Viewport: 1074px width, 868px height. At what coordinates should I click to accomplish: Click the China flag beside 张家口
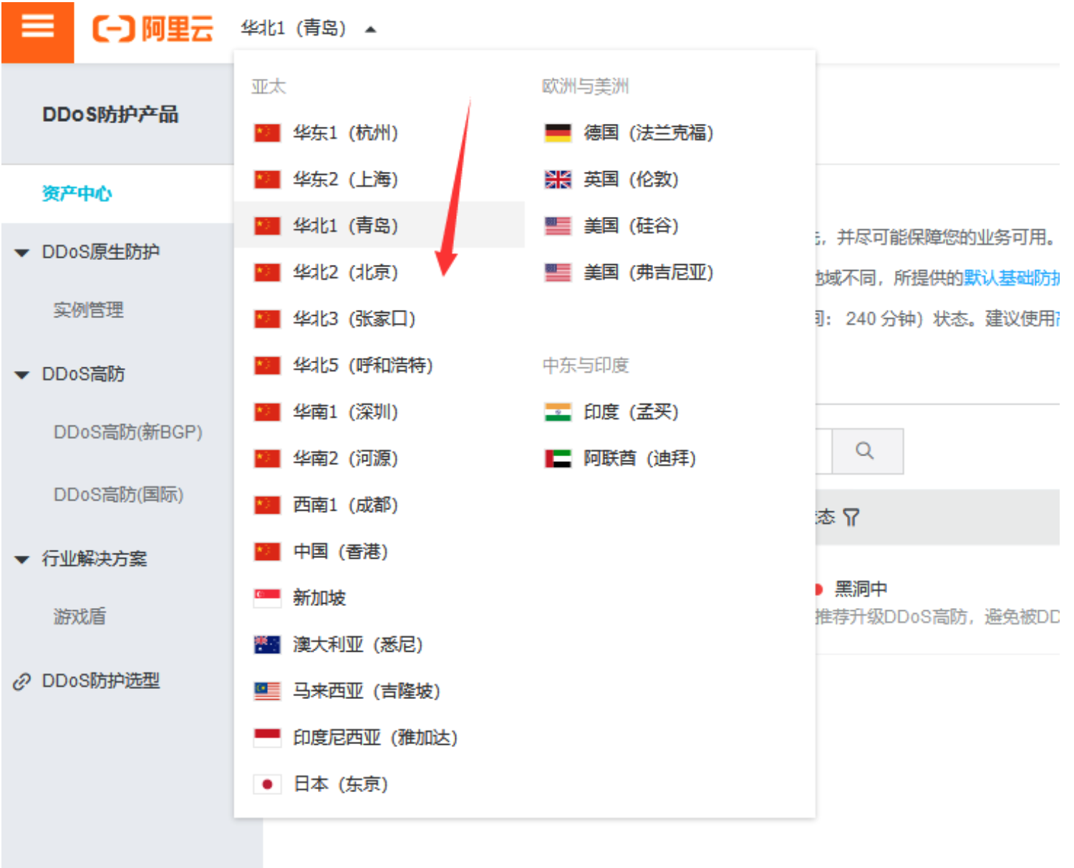(x=267, y=319)
